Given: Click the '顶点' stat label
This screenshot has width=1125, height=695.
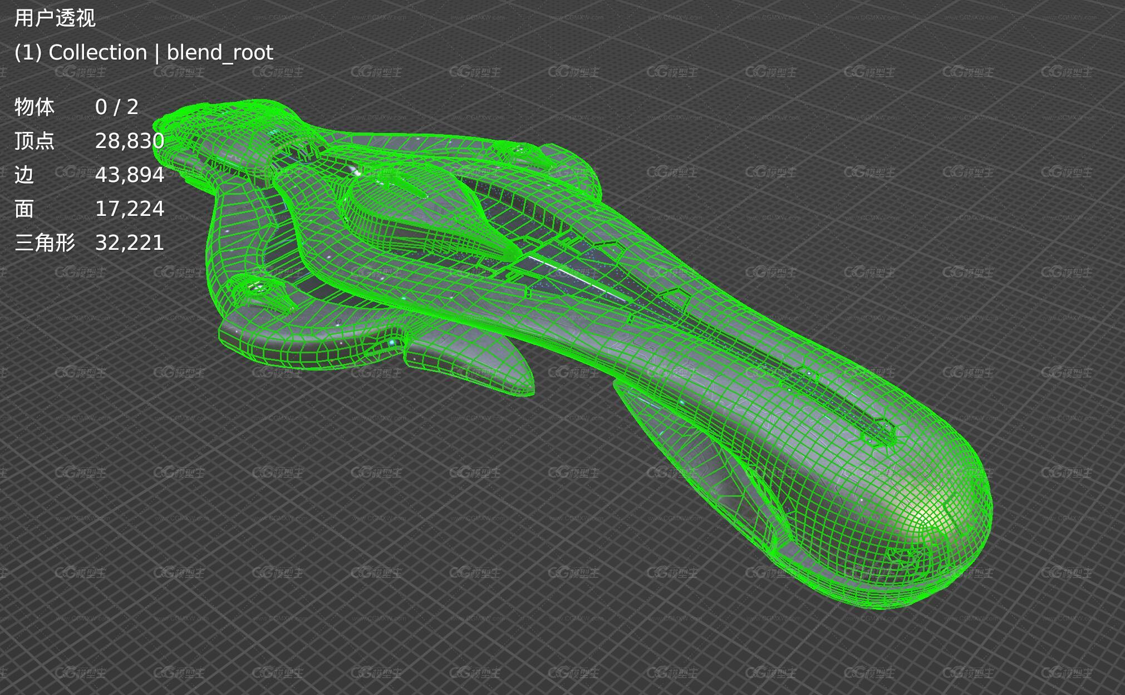Looking at the screenshot, I should pyautogui.click(x=35, y=141).
